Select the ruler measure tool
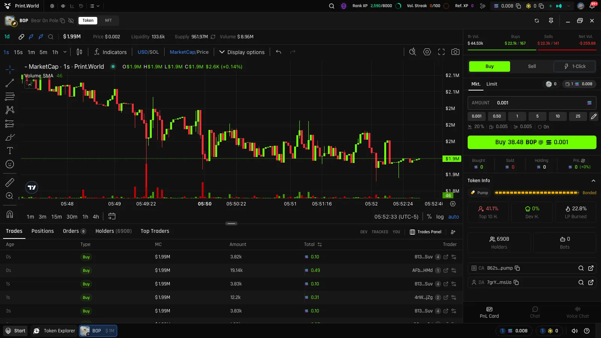 pos(10,183)
